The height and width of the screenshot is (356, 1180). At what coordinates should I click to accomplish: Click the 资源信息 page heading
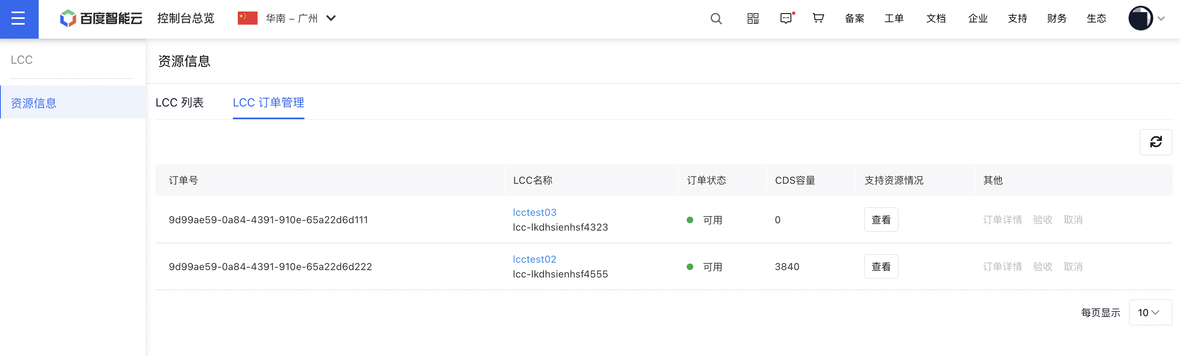pos(184,61)
